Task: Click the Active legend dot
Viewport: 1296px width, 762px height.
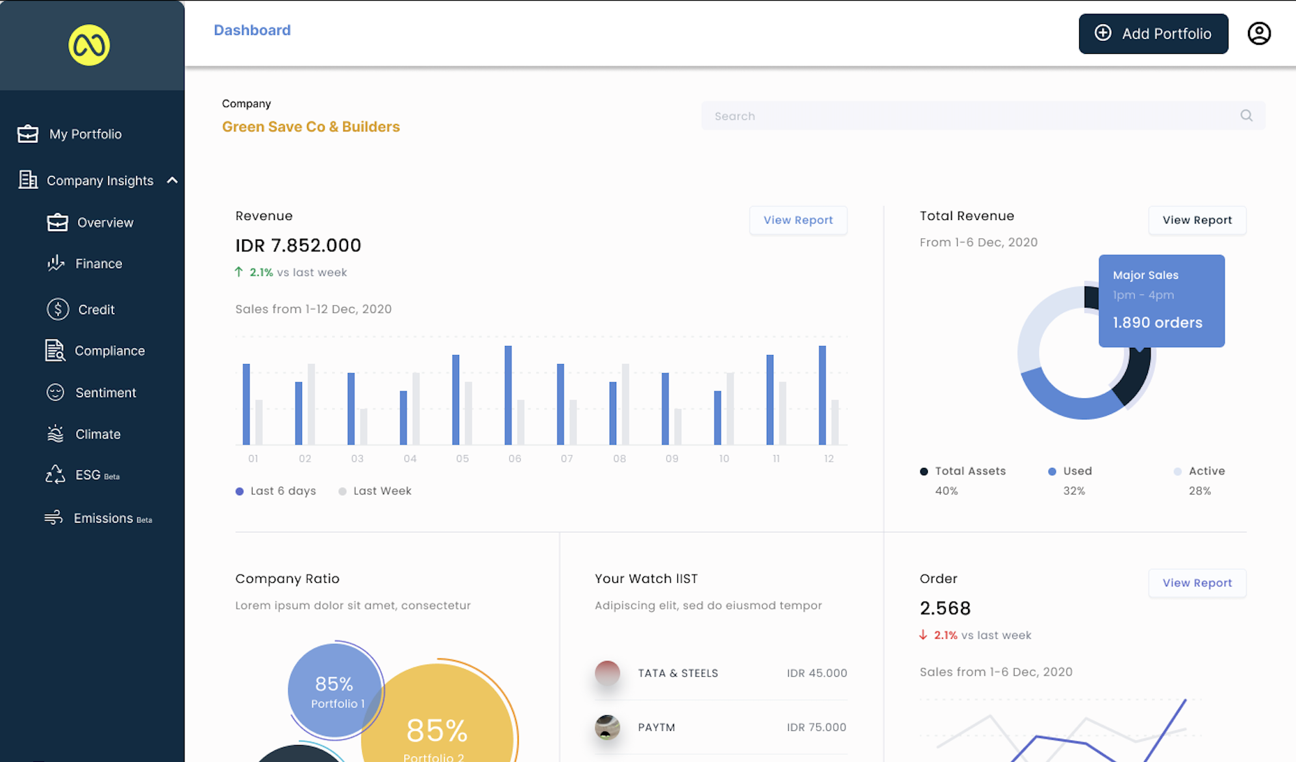Action: click(1177, 471)
